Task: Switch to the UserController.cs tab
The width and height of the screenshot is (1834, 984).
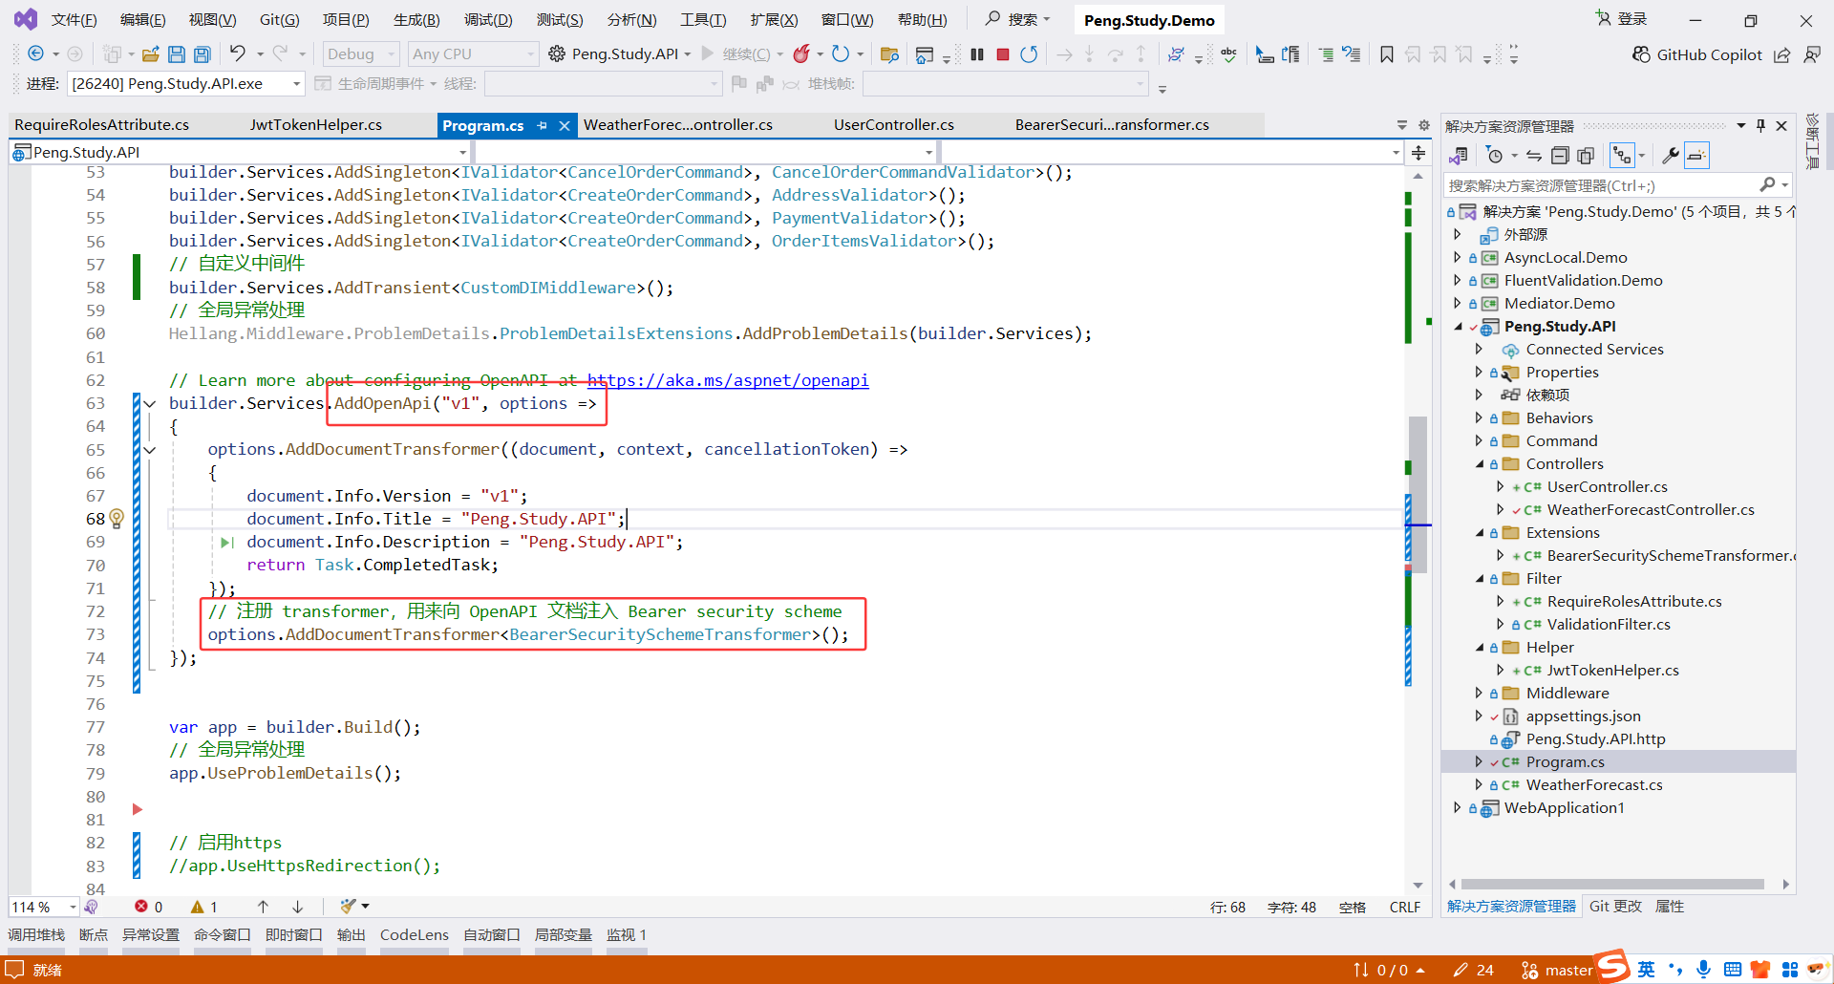Action: [894, 125]
